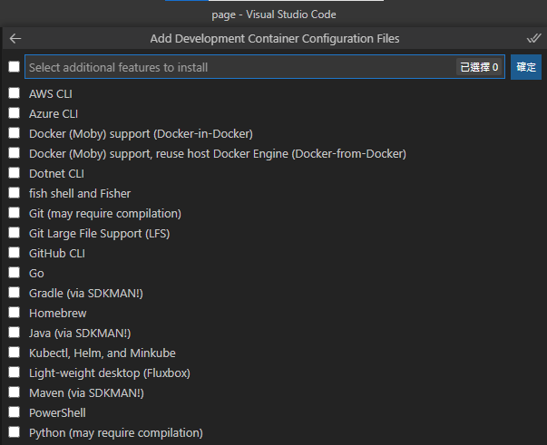The width and height of the screenshot is (547, 445).
Task: Select the Homebrew label
Action: pyautogui.click(x=57, y=313)
